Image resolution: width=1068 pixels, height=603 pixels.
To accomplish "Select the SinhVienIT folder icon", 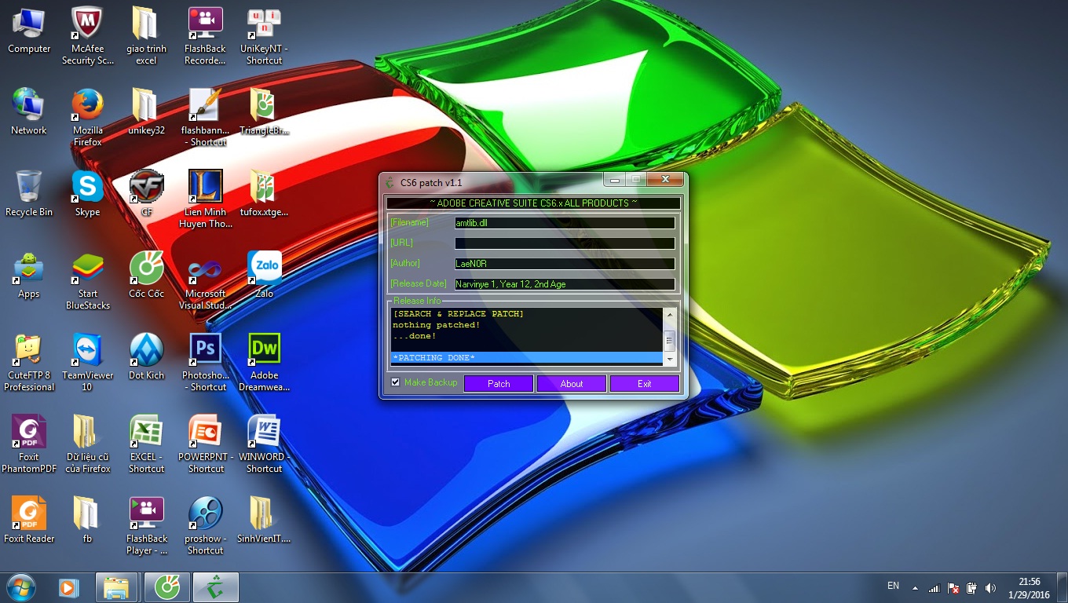I will (264, 521).
